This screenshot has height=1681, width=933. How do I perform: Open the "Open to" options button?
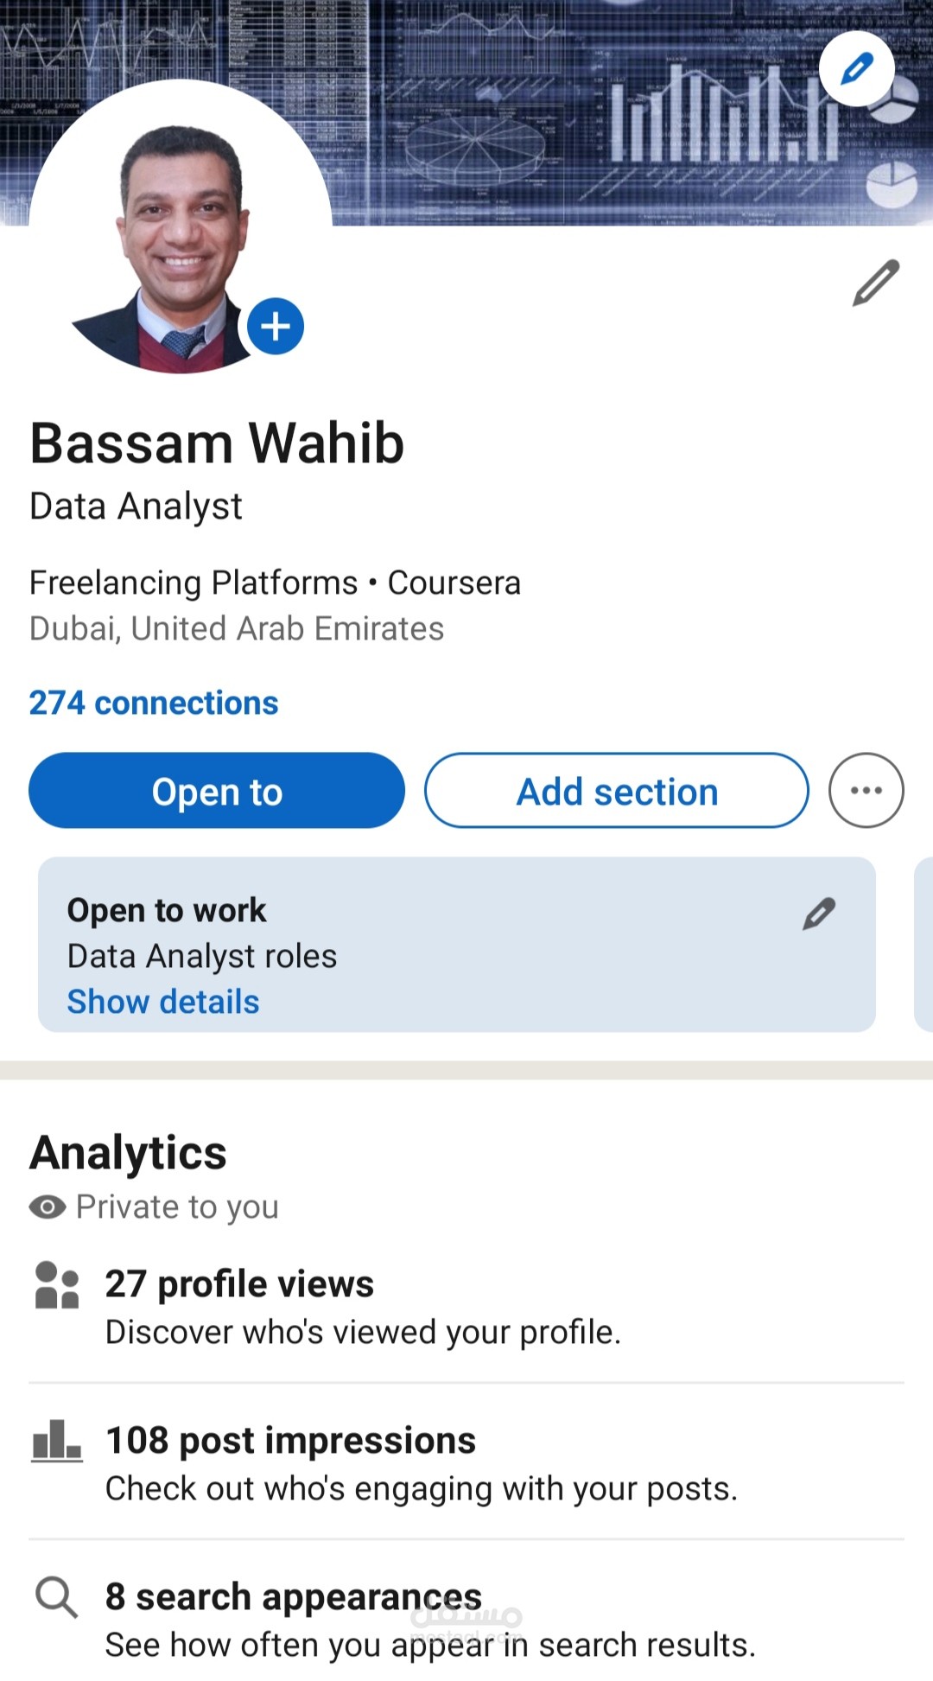click(217, 790)
